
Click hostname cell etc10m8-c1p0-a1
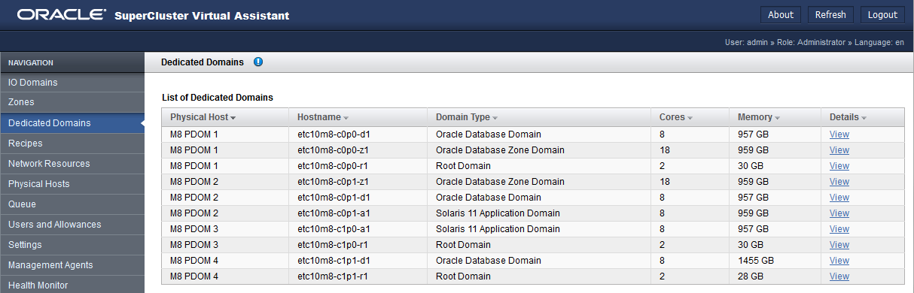pos(358,229)
